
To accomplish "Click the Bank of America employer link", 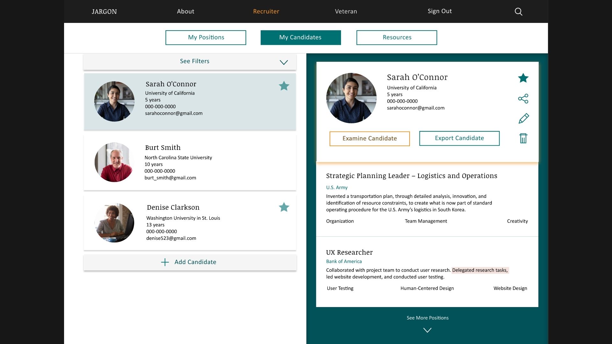I will click(344, 262).
